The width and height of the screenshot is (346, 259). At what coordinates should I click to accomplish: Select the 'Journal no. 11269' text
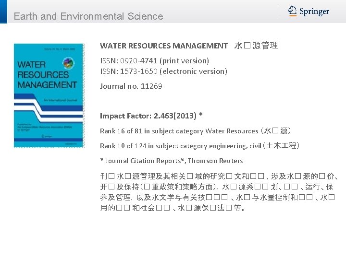coord(131,86)
